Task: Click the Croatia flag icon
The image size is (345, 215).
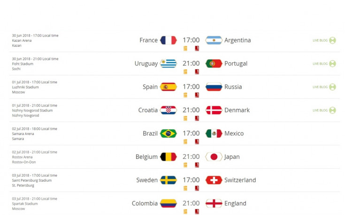Action: click(x=169, y=110)
